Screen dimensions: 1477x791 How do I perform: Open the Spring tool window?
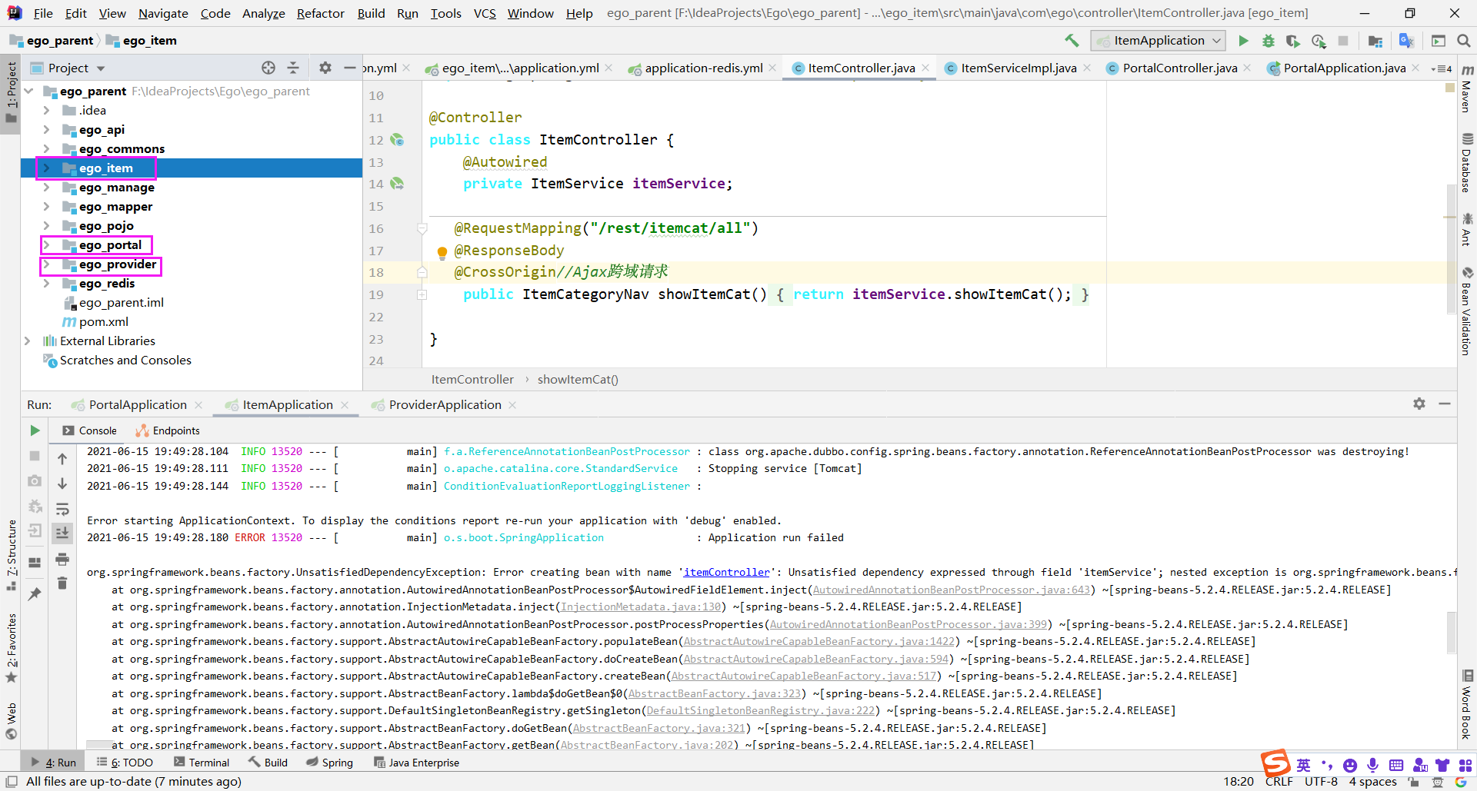329,763
